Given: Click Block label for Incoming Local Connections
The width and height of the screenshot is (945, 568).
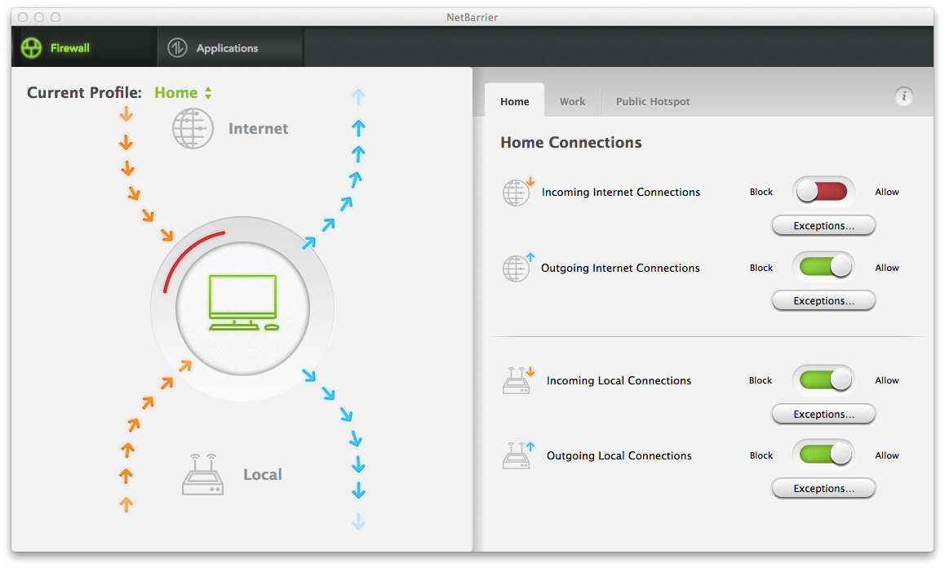Looking at the screenshot, I should coord(761,380).
